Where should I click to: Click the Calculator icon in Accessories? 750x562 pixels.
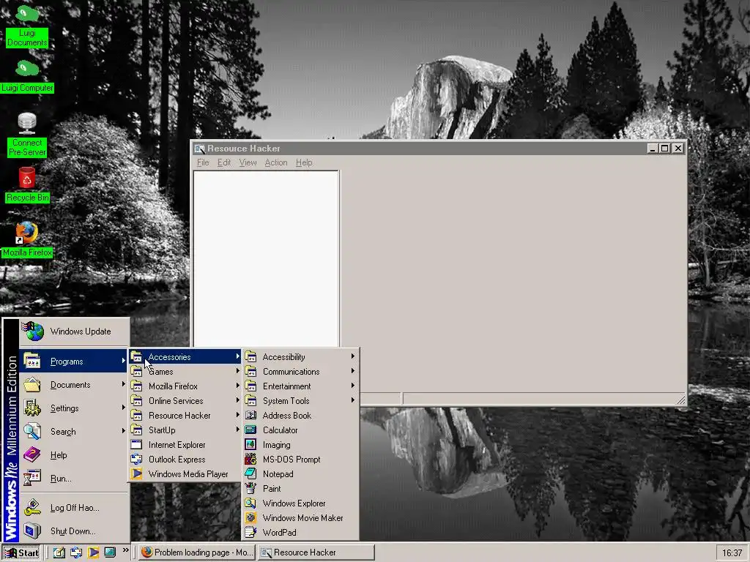(x=250, y=430)
